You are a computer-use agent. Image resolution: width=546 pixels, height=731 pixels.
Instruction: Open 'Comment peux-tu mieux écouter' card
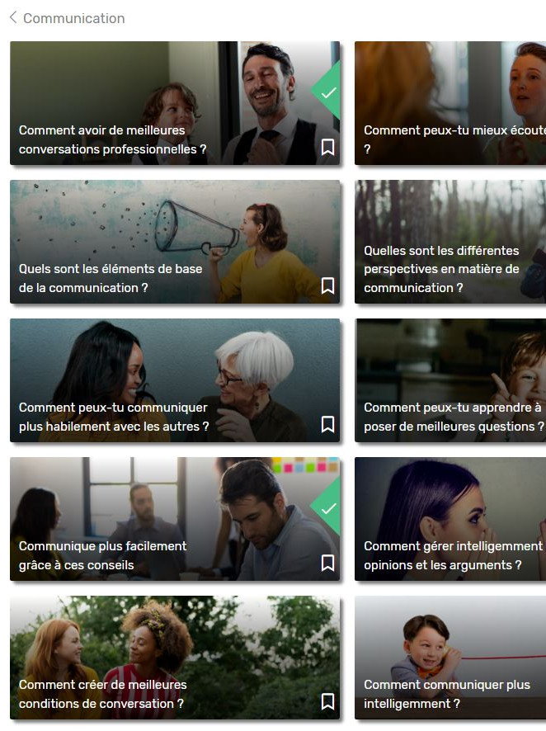450,103
